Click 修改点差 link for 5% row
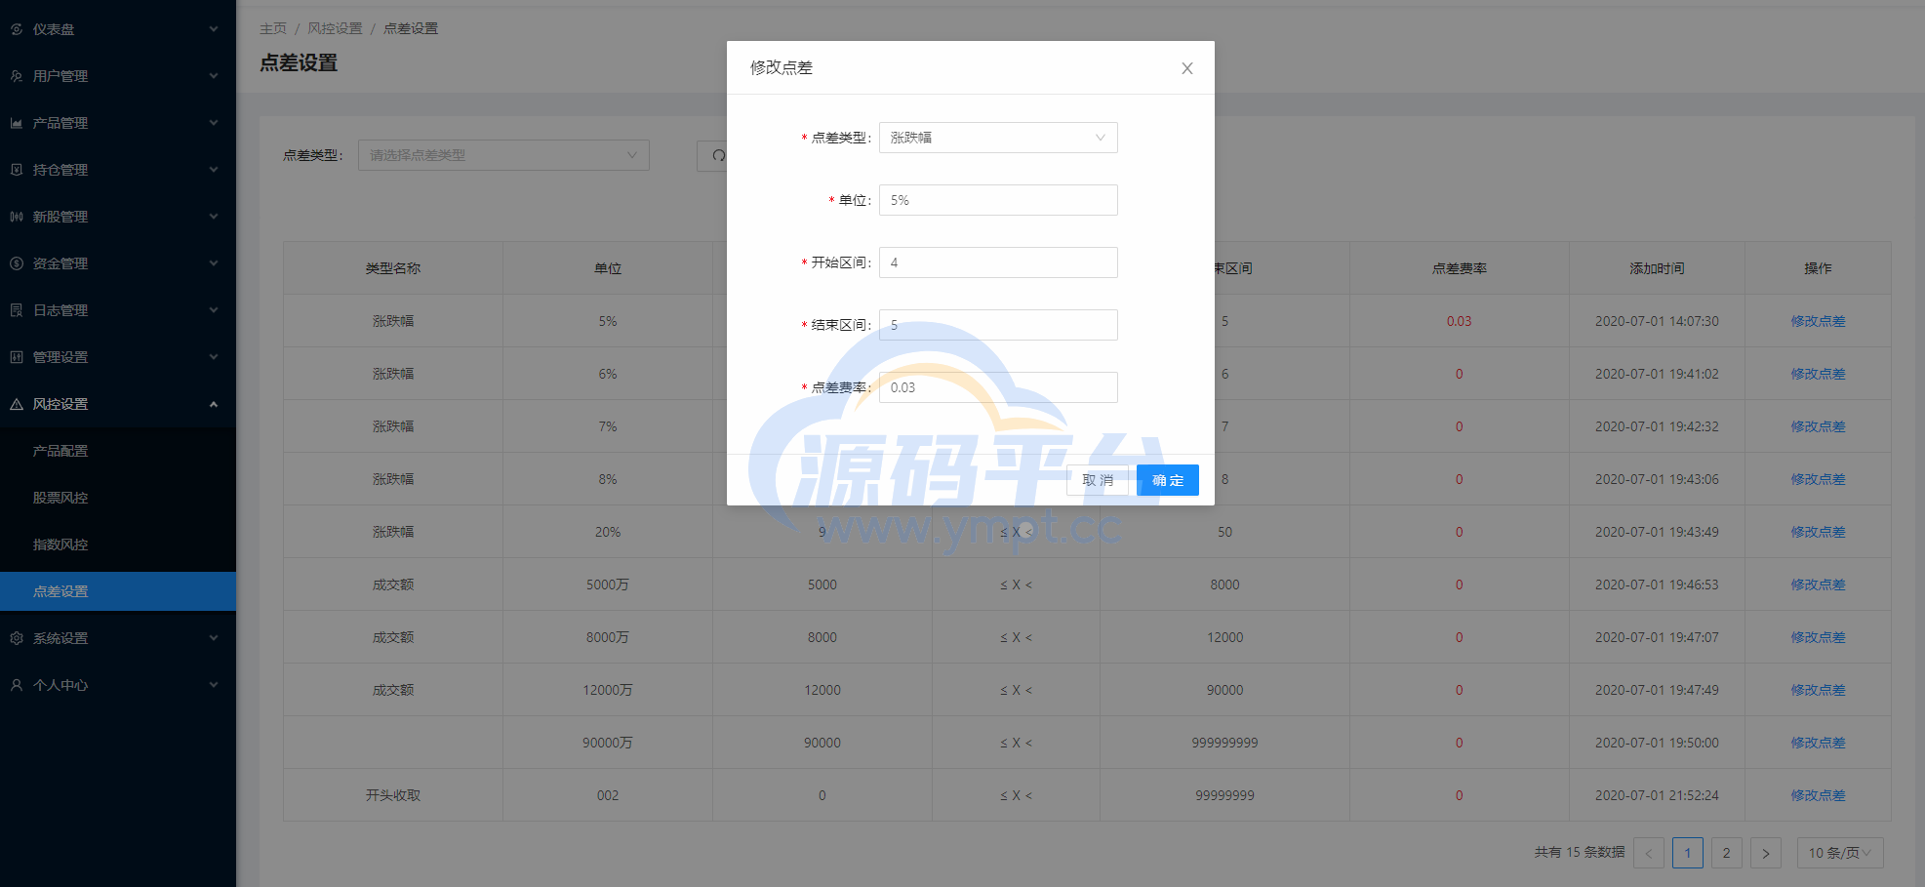The image size is (1925, 887). [x=1818, y=321]
